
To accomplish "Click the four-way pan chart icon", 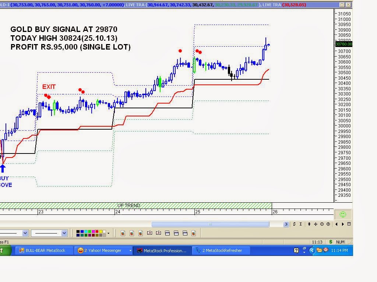I will coord(316,224).
